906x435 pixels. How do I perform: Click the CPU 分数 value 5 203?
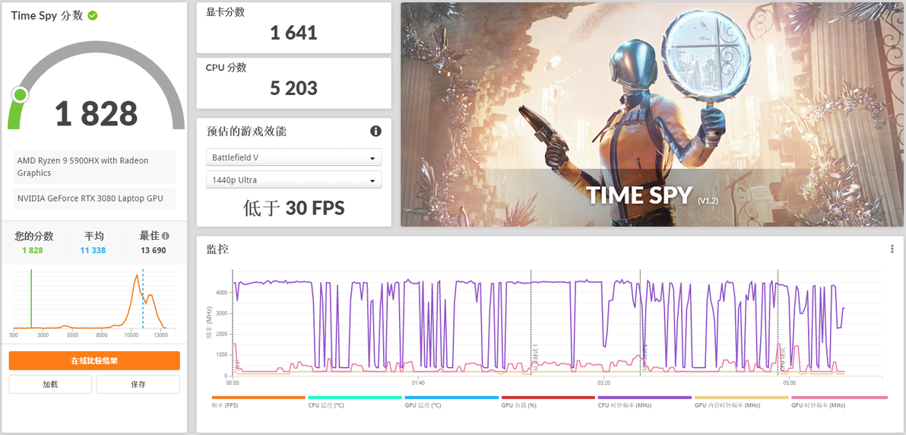293,88
